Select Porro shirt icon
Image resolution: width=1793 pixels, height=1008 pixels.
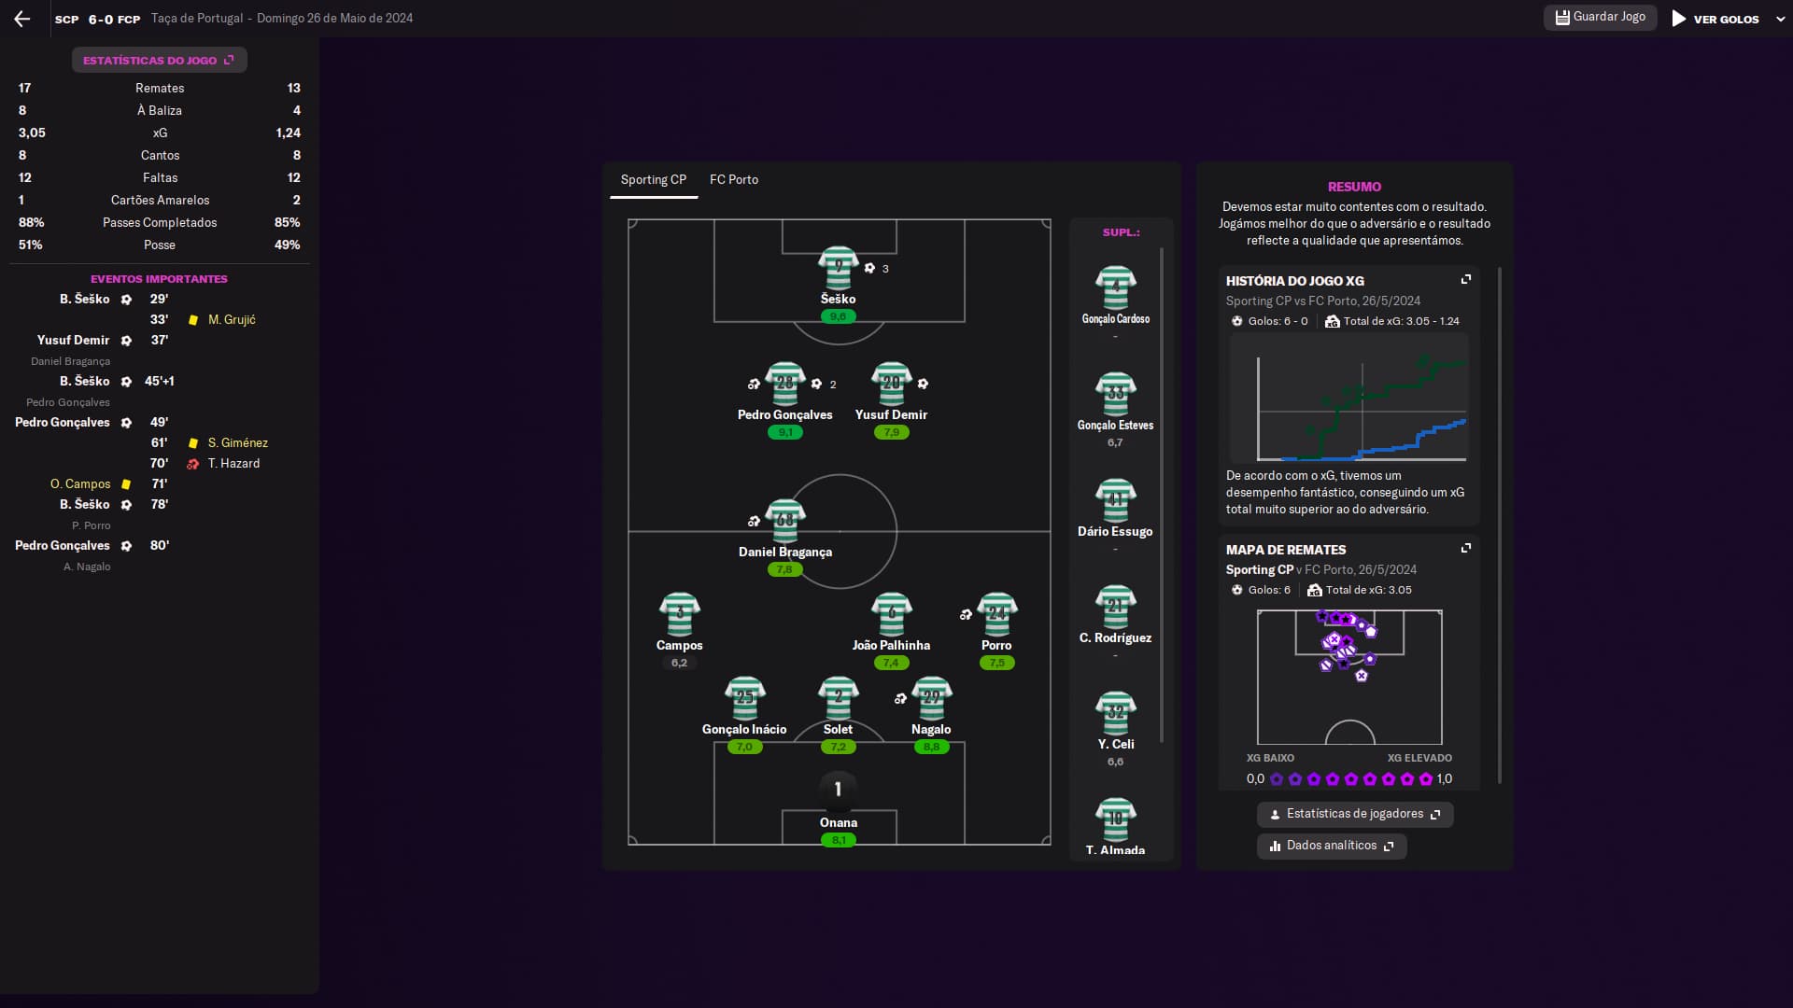tap(996, 614)
